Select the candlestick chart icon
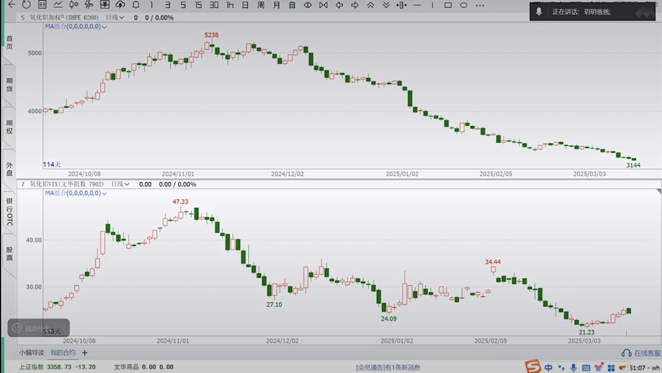This screenshot has height=373, width=662. tap(73, 5)
